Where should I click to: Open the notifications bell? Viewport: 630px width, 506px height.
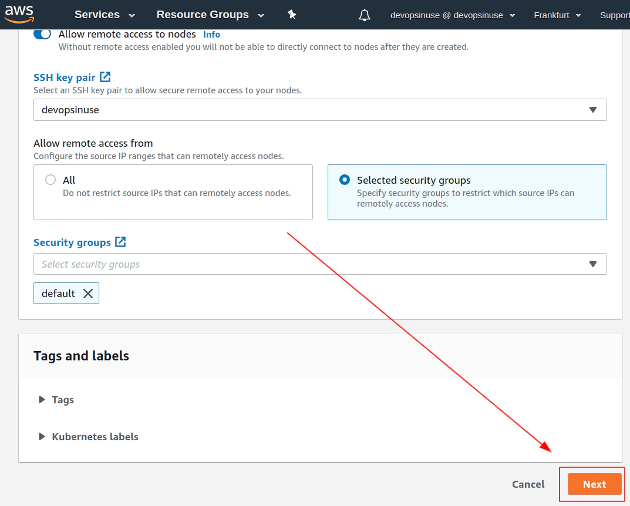coord(365,15)
